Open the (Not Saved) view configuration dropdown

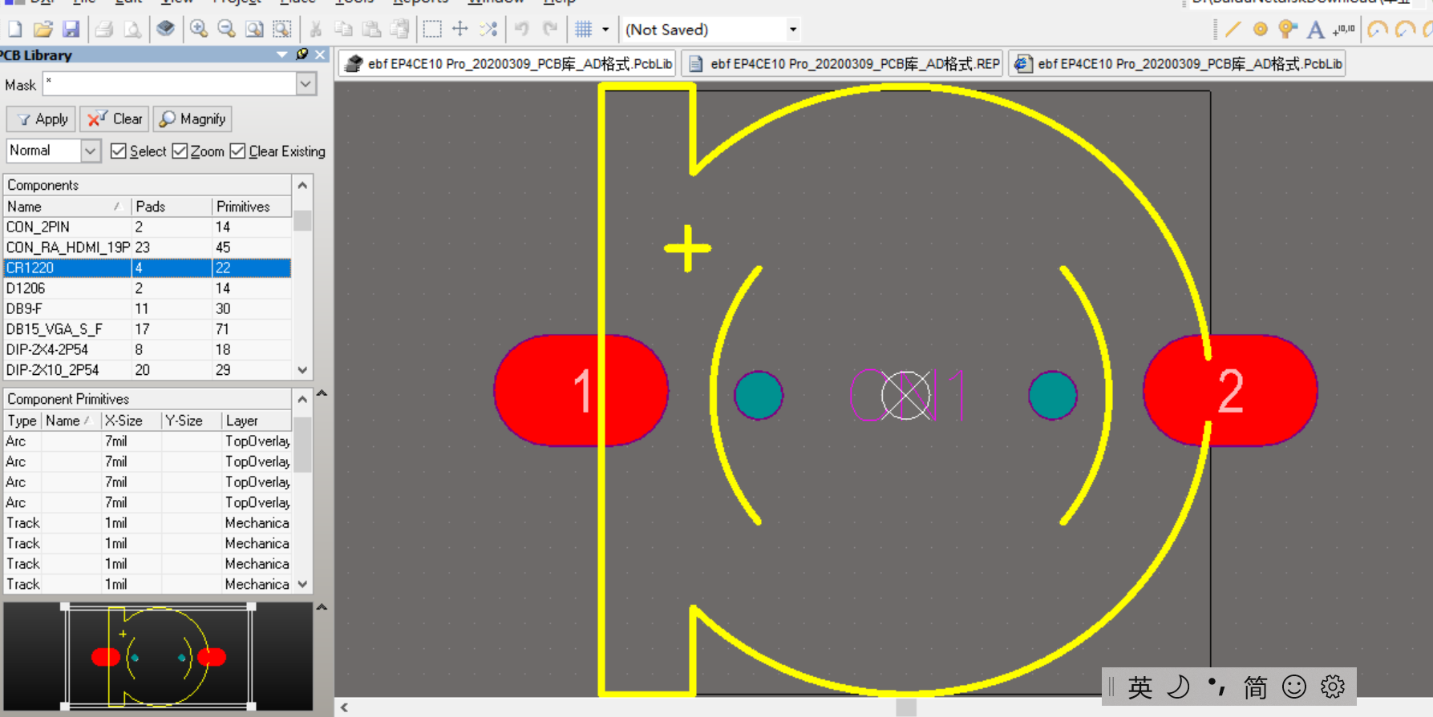(x=793, y=30)
